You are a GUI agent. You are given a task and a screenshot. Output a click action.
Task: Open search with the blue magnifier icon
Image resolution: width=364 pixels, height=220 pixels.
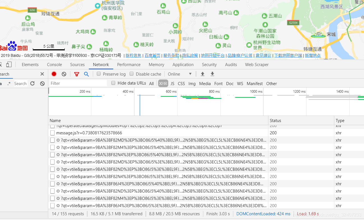point(86,74)
